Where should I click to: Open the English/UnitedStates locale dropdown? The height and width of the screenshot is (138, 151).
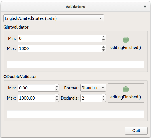point(54,18)
